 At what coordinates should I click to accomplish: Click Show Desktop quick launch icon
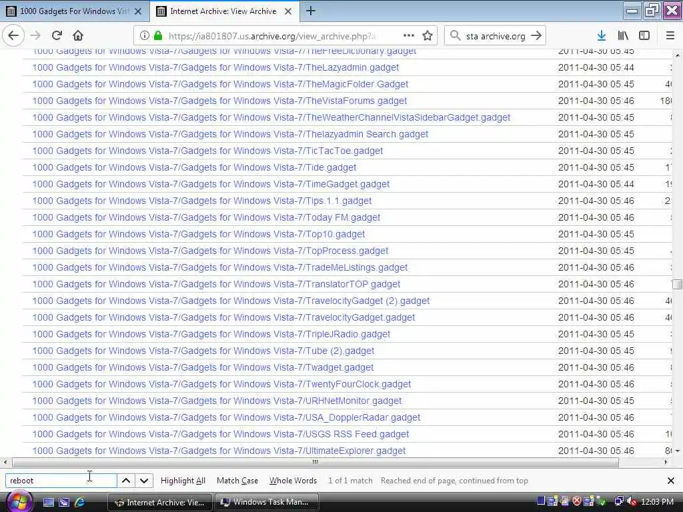tap(48, 503)
